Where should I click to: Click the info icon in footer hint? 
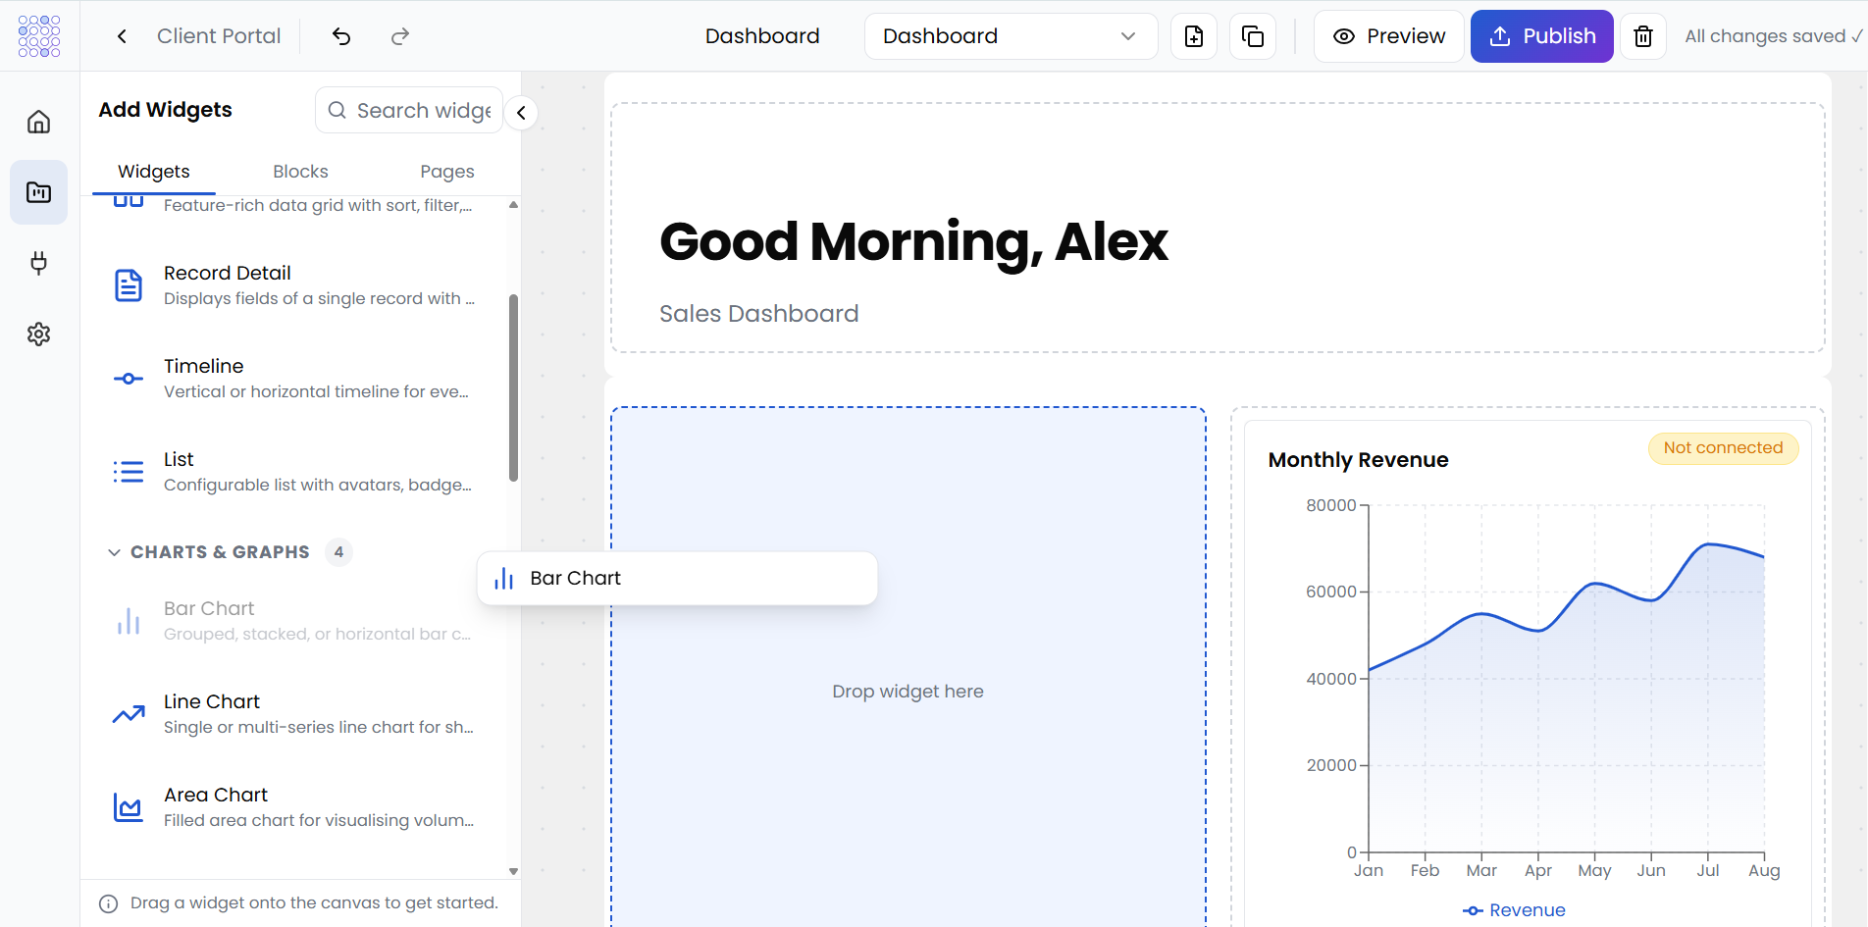click(109, 903)
